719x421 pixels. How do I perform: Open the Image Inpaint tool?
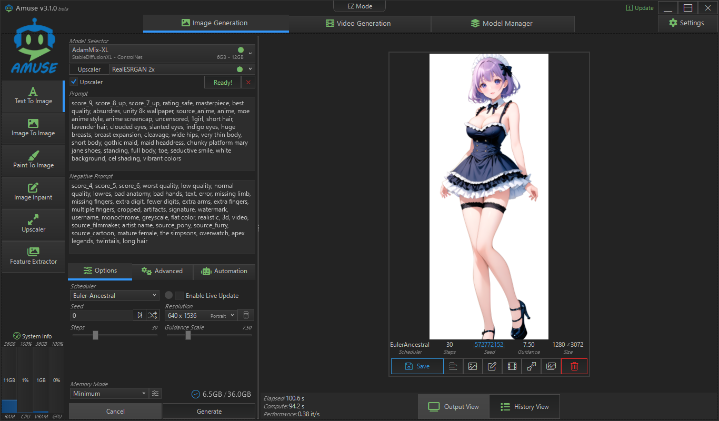point(33,192)
